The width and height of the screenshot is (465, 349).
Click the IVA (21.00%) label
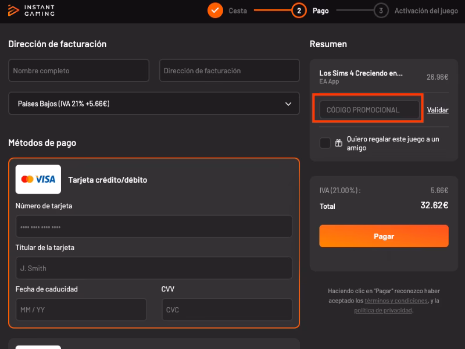(x=340, y=190)
